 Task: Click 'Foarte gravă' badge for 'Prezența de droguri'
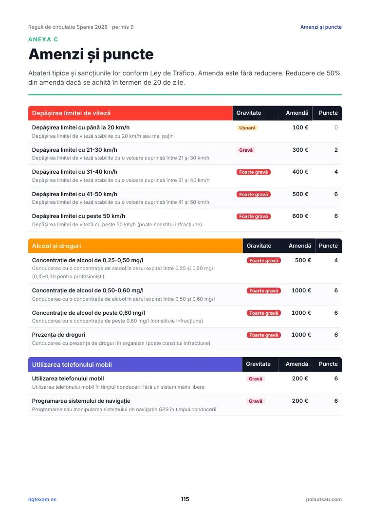point(263,335)
